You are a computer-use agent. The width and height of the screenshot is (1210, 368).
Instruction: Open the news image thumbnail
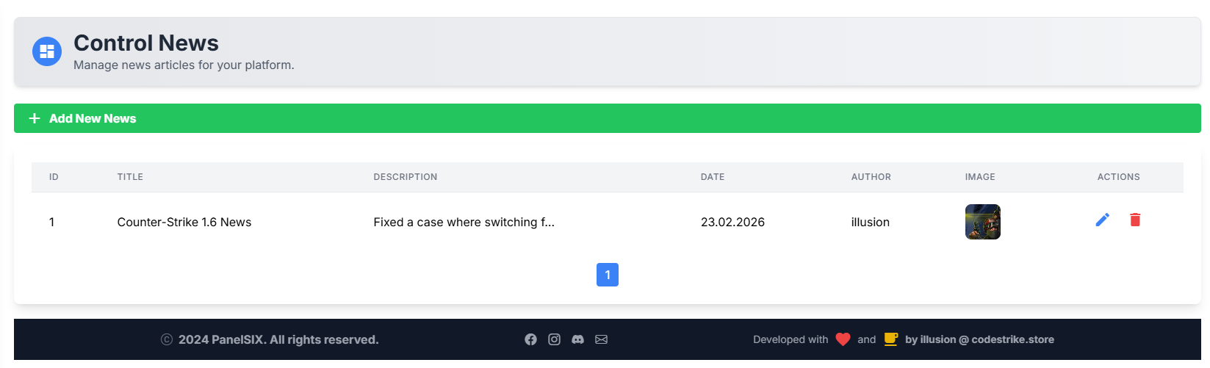[x=982, y=222]
